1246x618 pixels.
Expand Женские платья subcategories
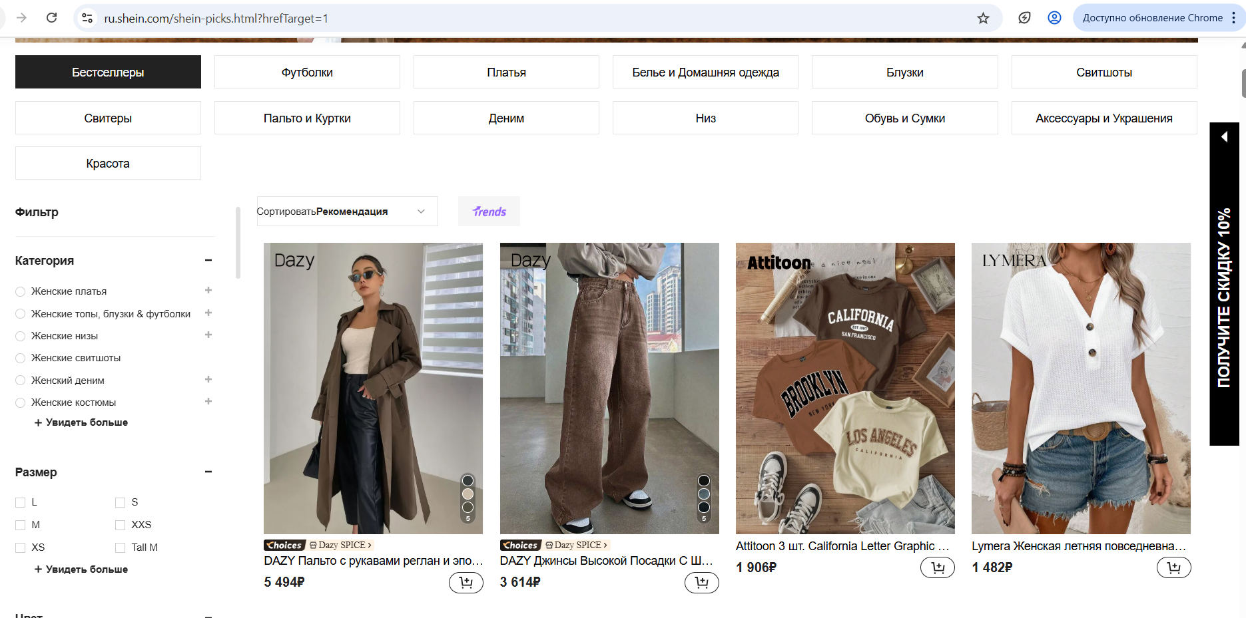point(208,291)
